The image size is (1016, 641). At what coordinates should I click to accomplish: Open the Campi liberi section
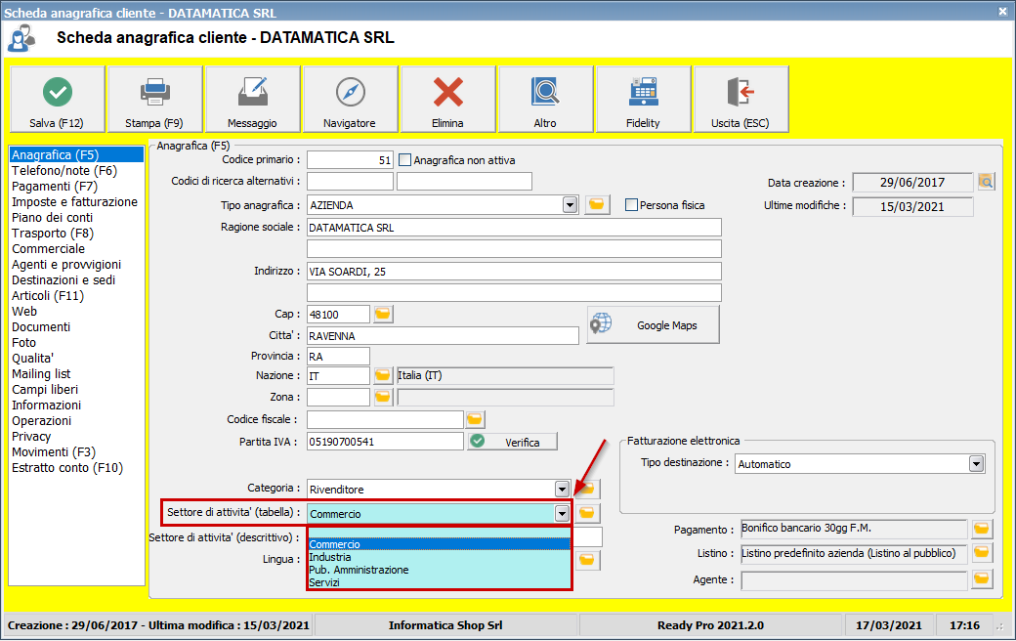[76, 390]
